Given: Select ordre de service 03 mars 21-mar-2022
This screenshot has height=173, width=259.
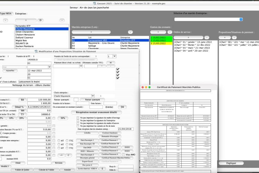Looking at the screenshot, I should tap(195, 48).
